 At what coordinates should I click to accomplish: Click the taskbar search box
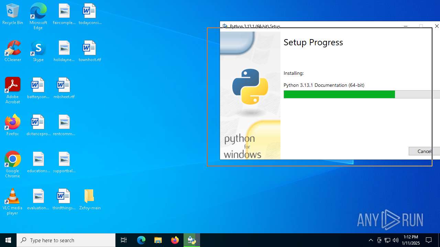66,240
